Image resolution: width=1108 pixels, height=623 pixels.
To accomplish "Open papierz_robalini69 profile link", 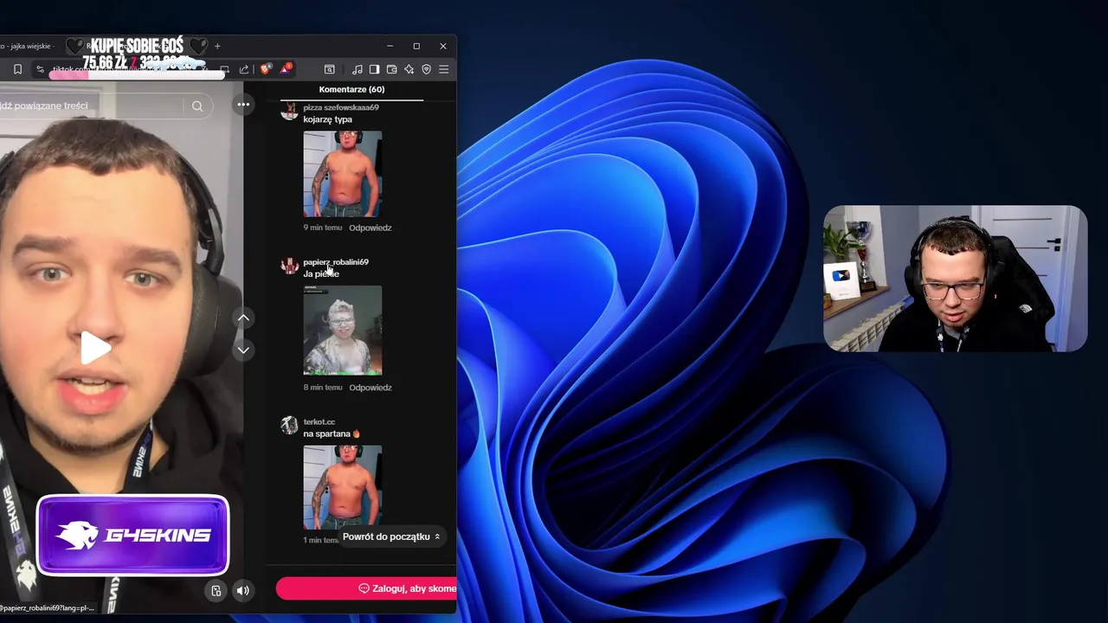I will [x=336, y=261].
